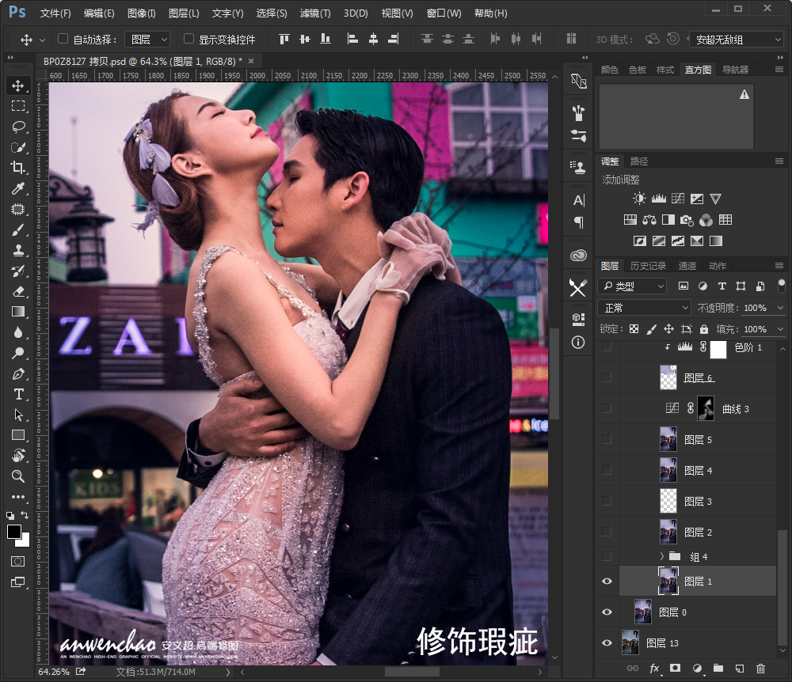Show 曲线 3 via its visibility box

pos(607,408)
